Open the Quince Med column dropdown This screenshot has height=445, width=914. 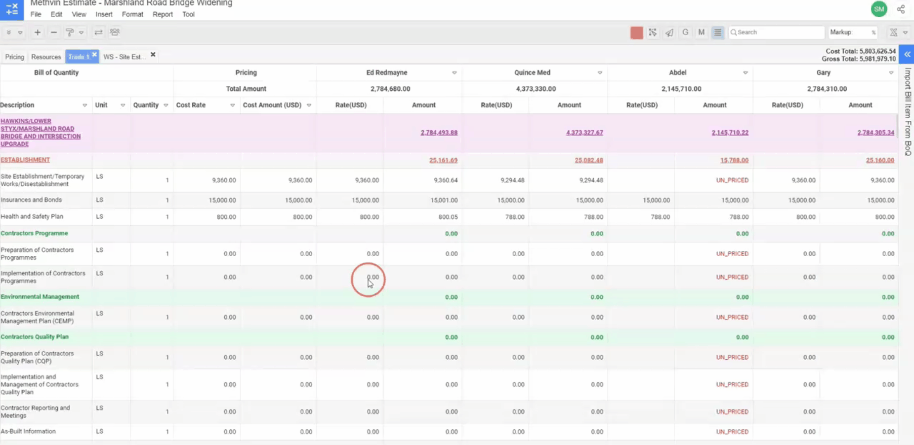(600, 73)
